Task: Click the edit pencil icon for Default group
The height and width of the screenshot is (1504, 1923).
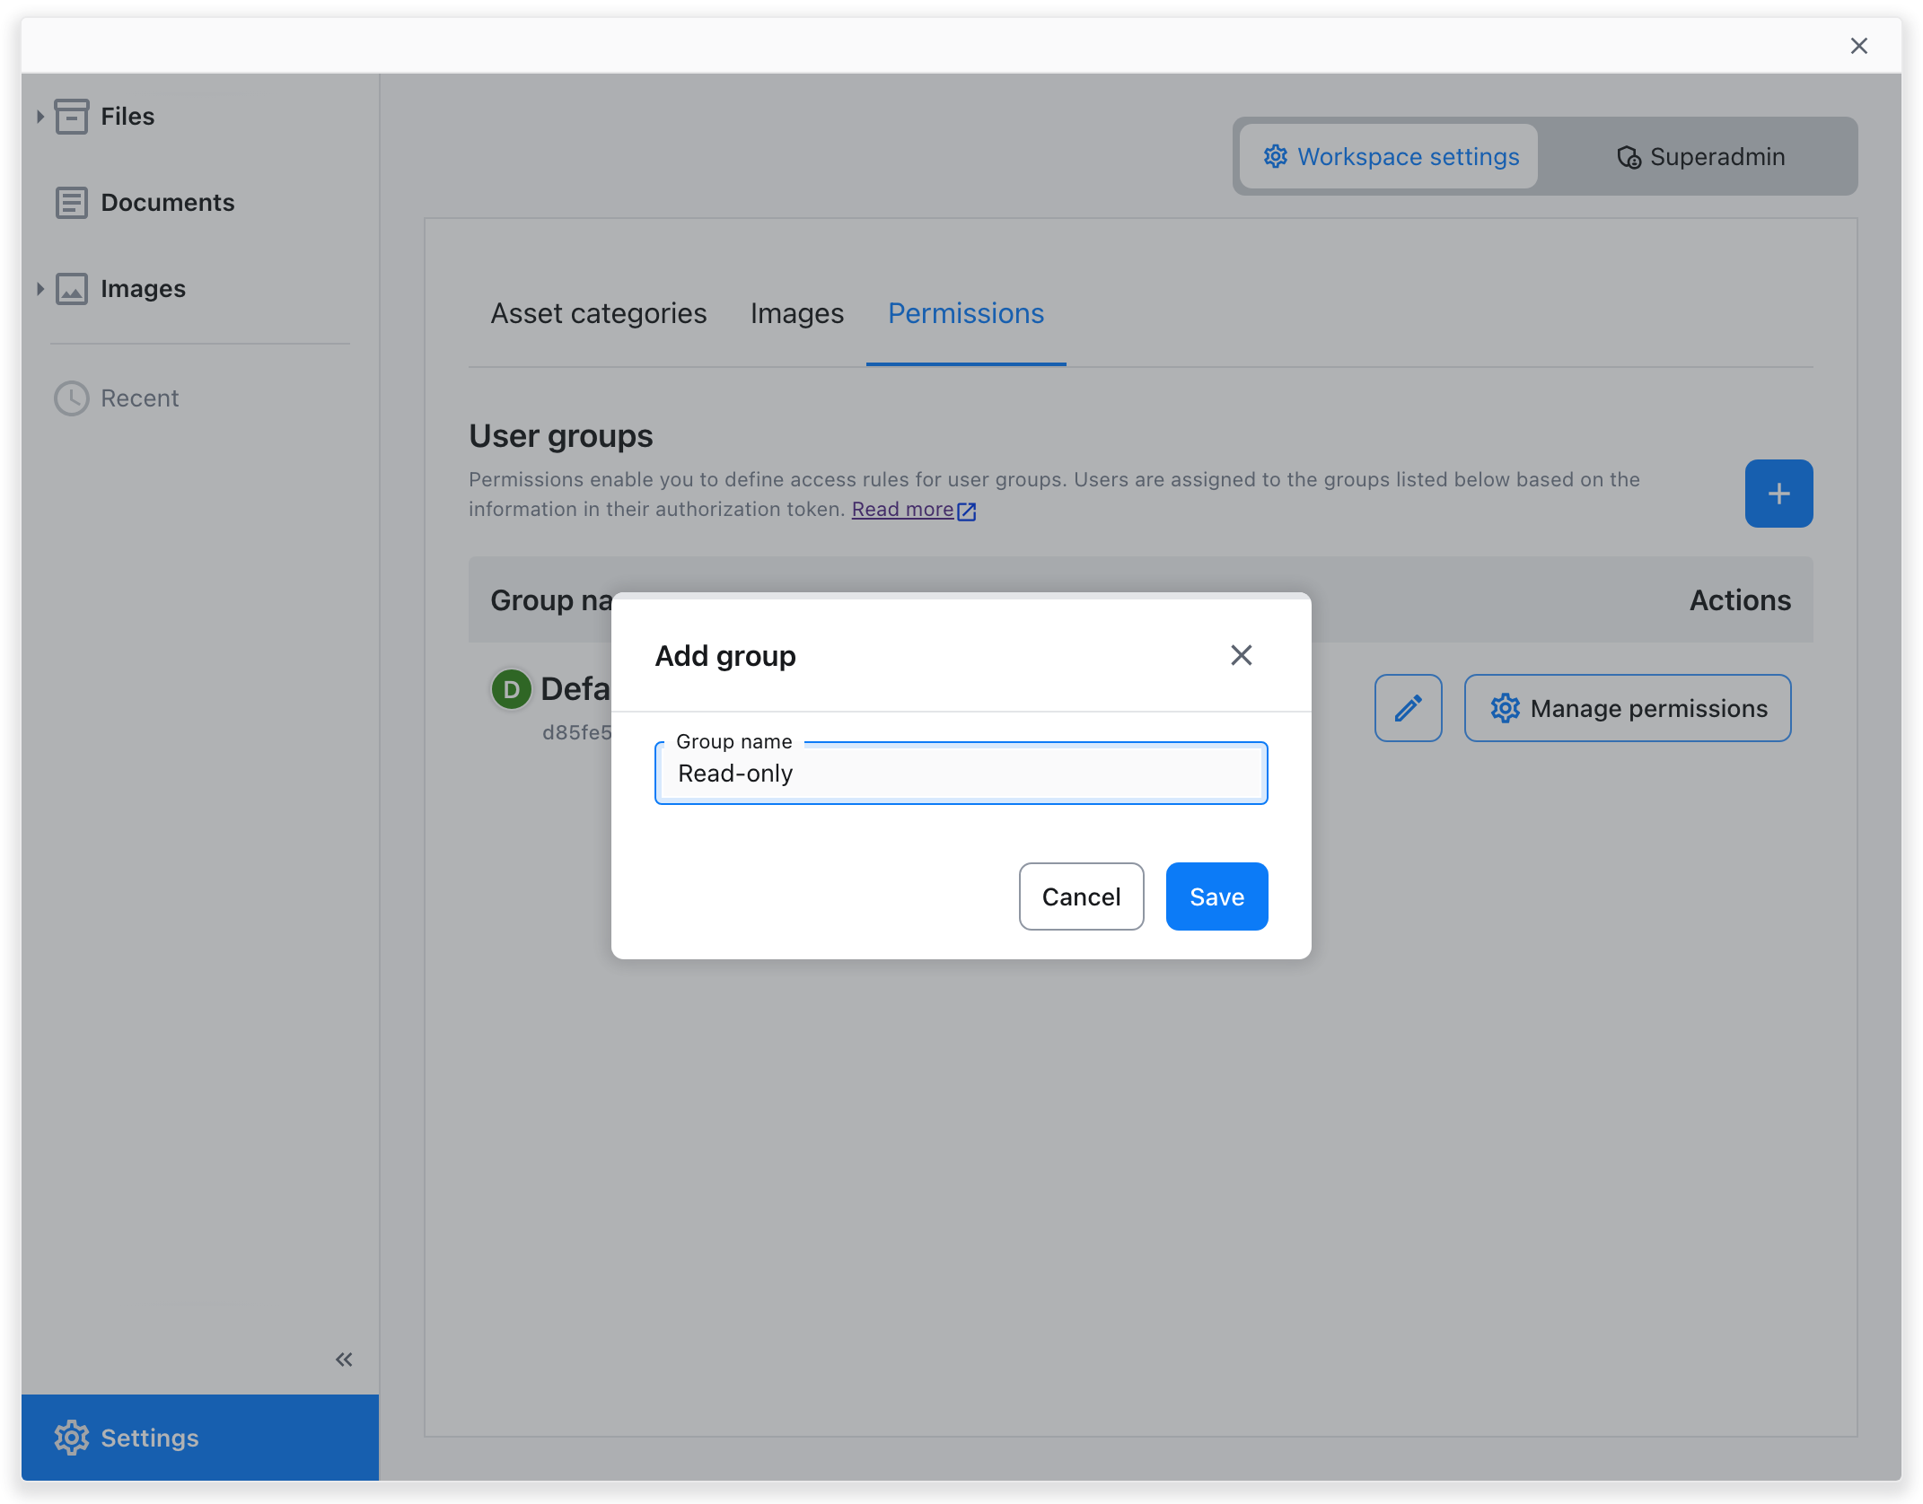Action: click(1408, 708)
